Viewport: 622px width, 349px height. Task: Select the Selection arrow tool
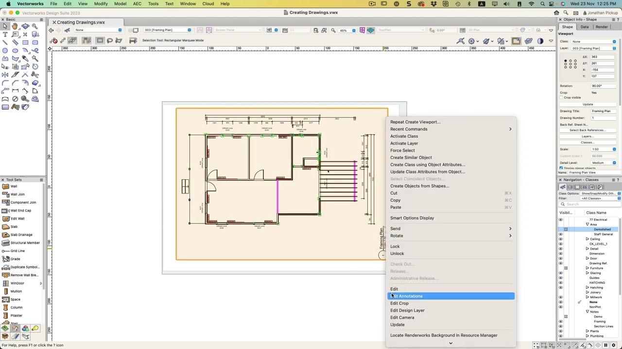5,26
